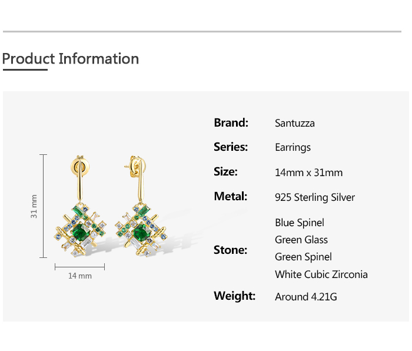This screenshot has width=412, height=351.
Task: Click the White Cubic Zirconia entry
Action: click(321, 274)
